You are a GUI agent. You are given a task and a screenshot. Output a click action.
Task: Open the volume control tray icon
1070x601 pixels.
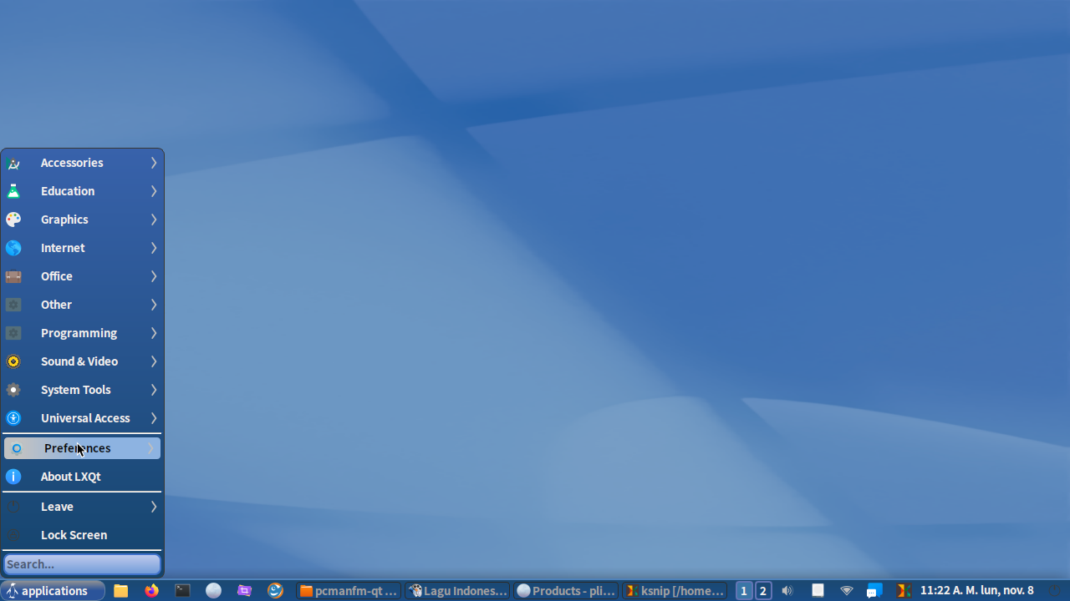point(787,591)
